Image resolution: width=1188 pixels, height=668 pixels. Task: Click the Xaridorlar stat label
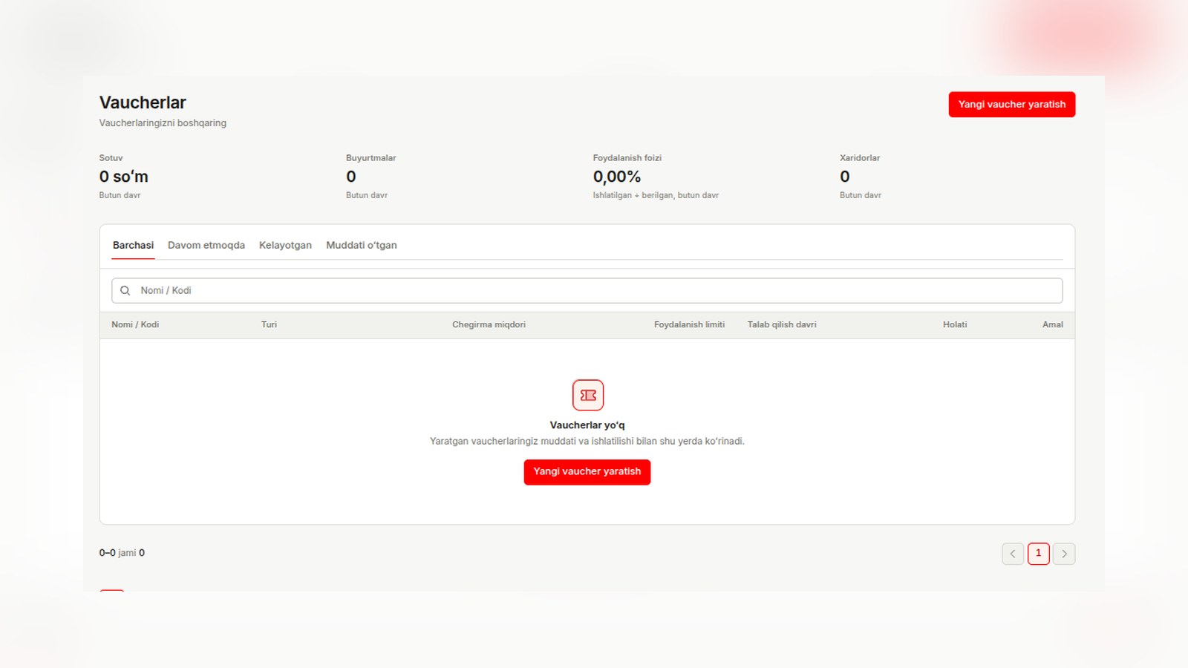click(x=860, y=158)
